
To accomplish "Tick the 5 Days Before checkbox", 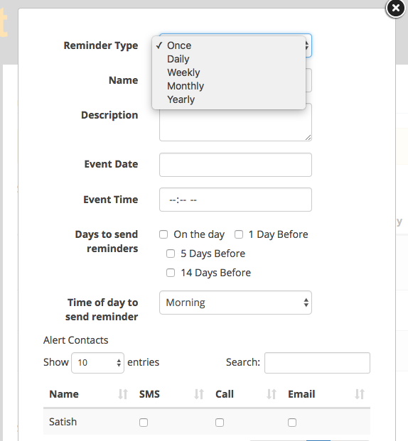I will (171, 254).
